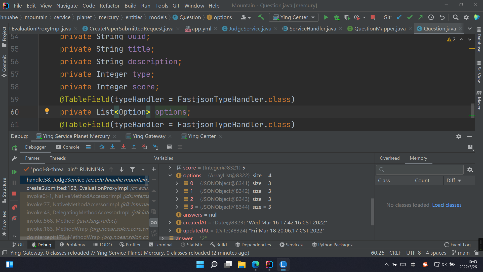This screenshot has height=272, width=483.
Task: Toggle show watches glasses icon
Action: (x=154, y=223)
